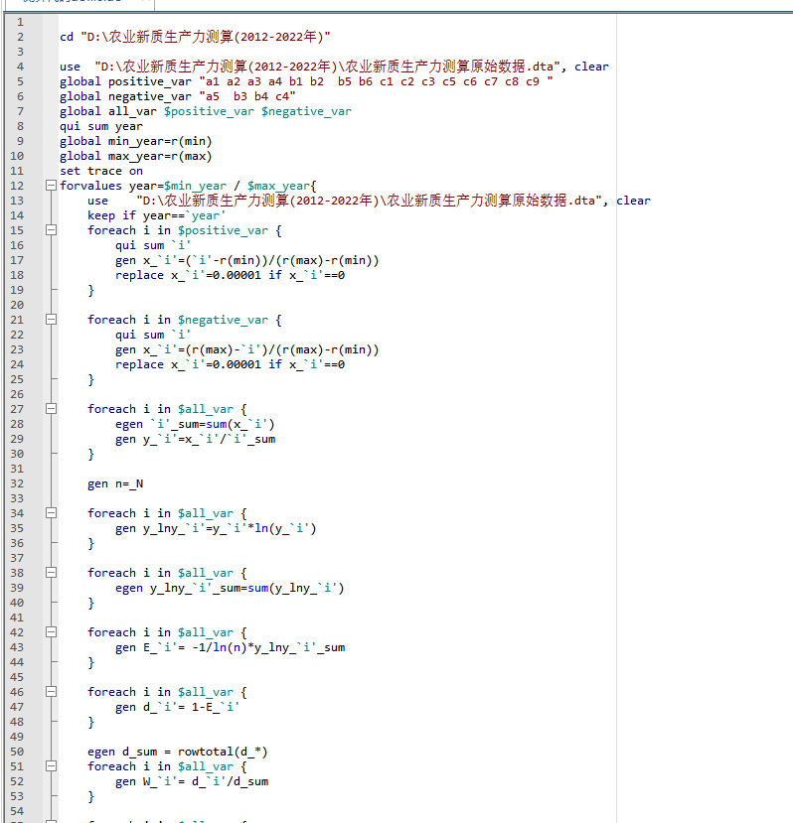The image size is (793, 823).
Task: Click the "egen d_sum = rowtotal(d_*)" line
Action: coord(178,752)
